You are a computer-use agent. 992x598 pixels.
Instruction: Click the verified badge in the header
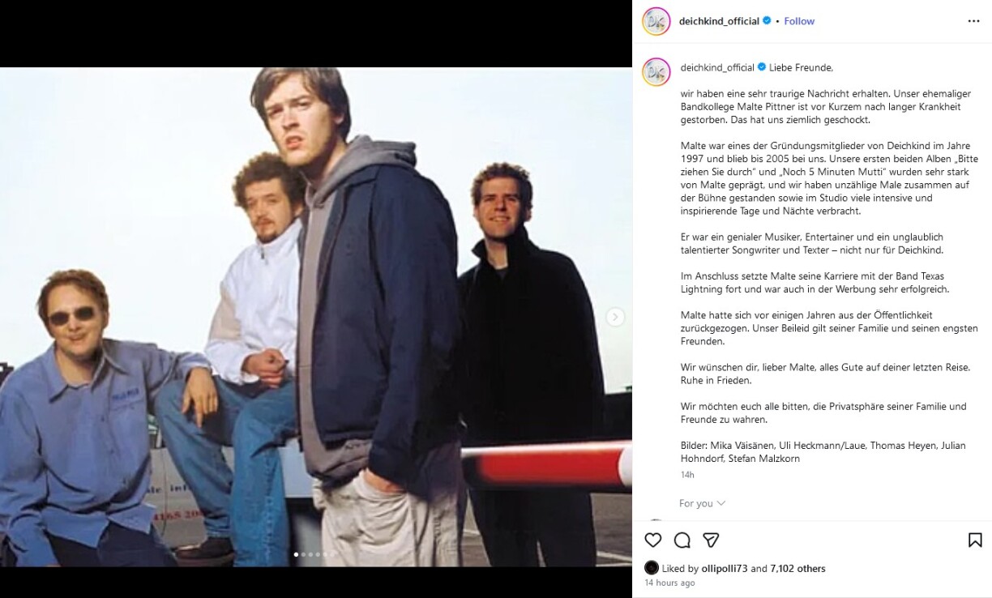pyautogui.click(x=767, y=21)
